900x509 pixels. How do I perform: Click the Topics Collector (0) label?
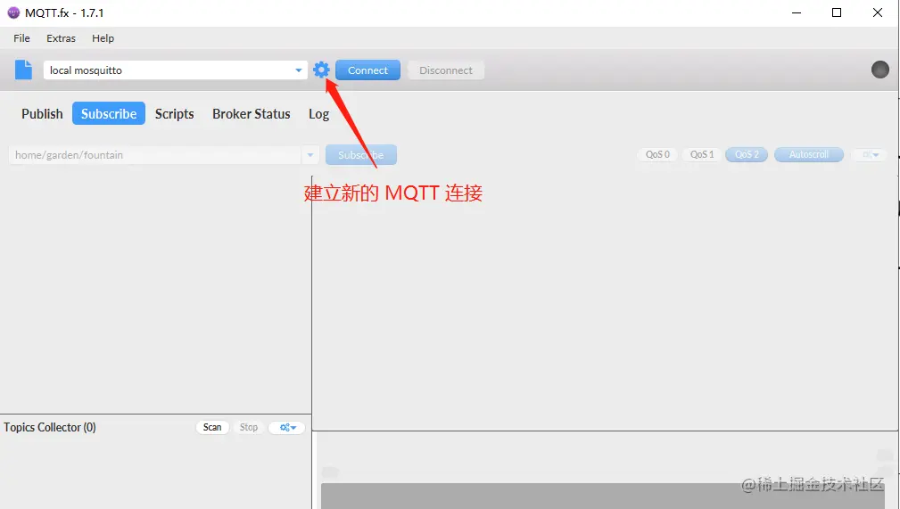coord(50,428)
